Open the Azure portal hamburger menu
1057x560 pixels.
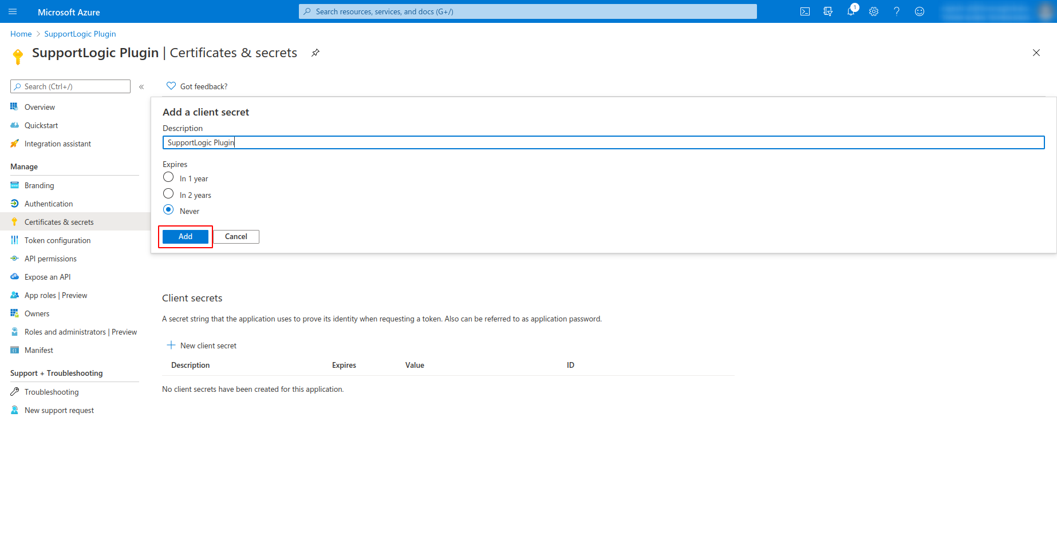pos(13,11)
